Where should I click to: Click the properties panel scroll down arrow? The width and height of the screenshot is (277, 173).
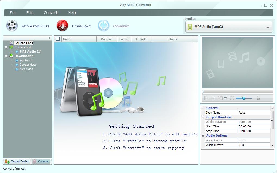[x=272, y=146]
